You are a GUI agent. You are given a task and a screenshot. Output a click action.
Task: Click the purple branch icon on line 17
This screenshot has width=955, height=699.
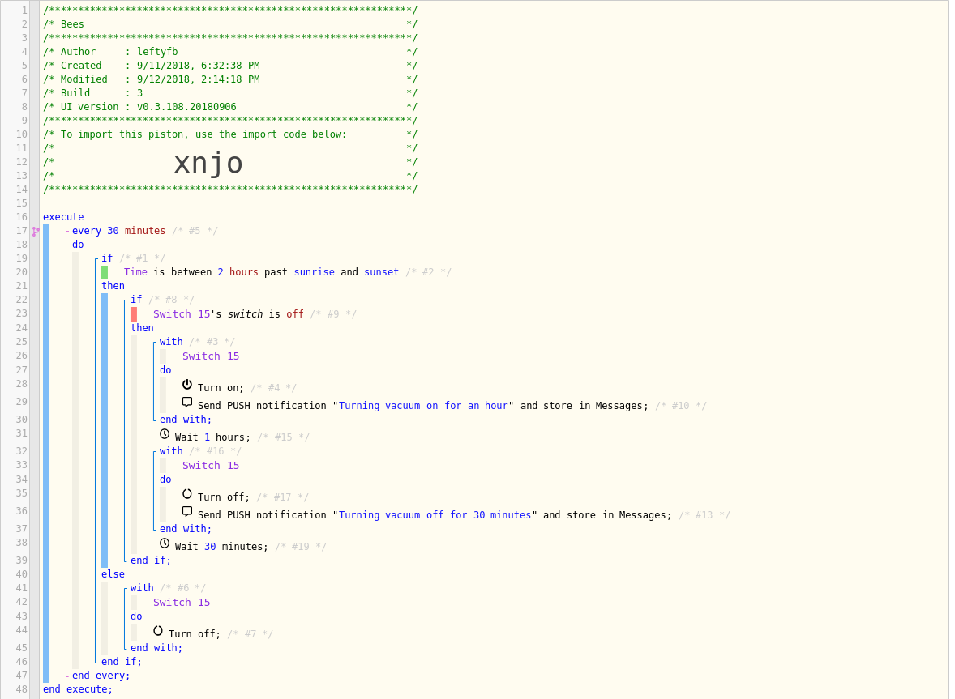click(36, 231)
